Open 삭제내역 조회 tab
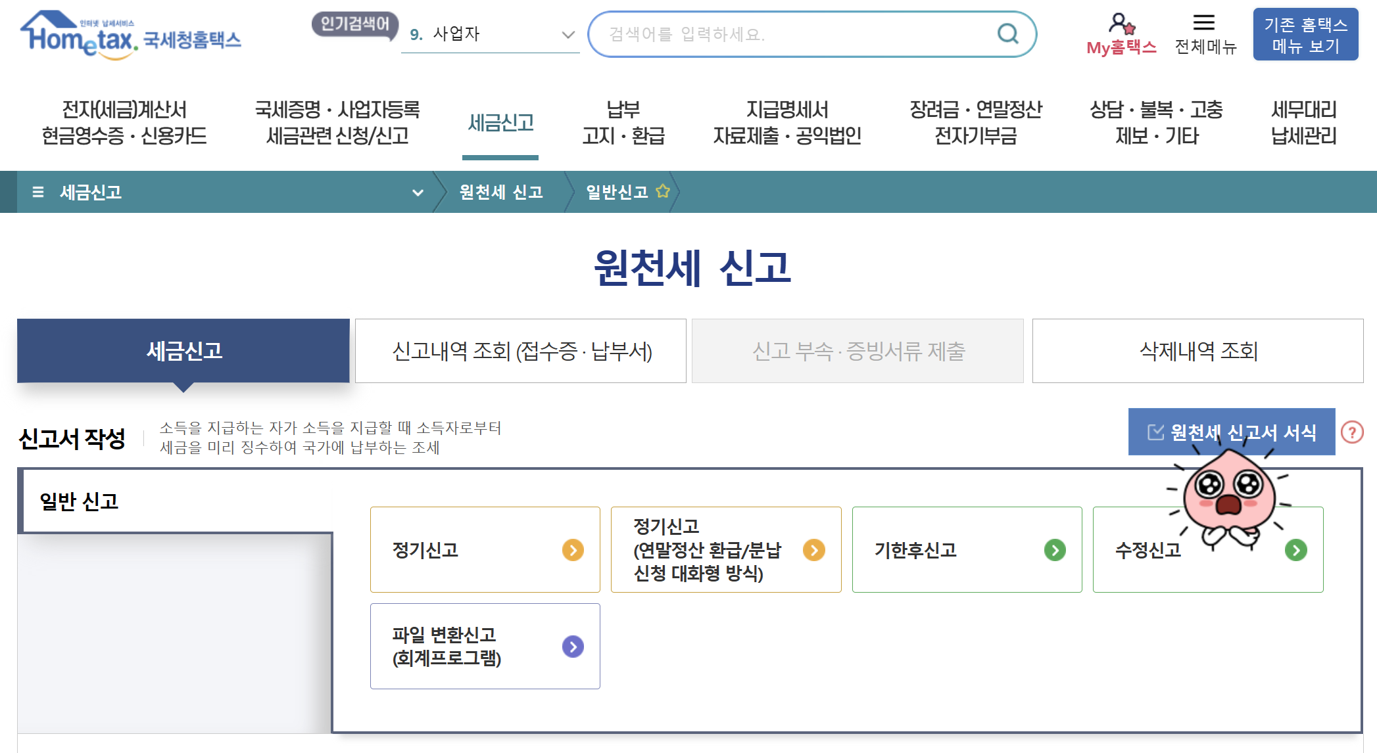The width and height of the screenshot is (1377, 753). pyautogui.click(x=1197, y=351)
